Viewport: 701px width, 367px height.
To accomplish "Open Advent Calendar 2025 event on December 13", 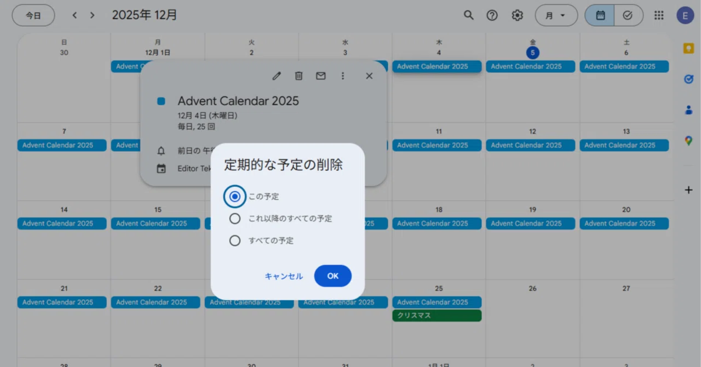I will point(624,145).
